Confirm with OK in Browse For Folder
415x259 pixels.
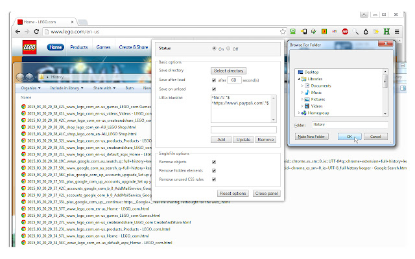350,137
